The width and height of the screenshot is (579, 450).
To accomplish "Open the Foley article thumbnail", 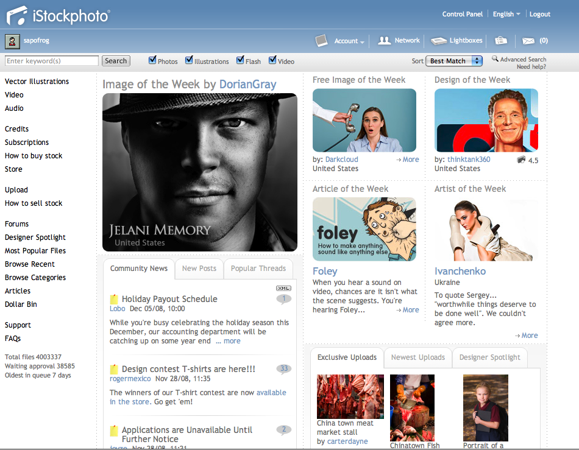I will click(364, 229).
